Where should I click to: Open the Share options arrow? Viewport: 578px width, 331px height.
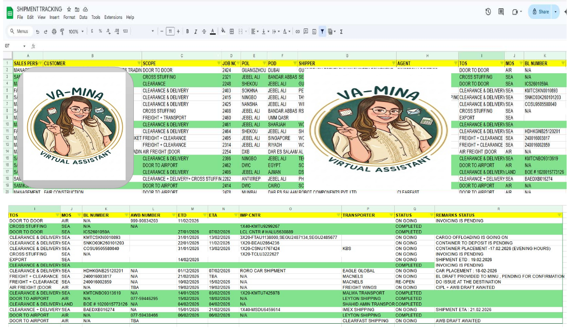coord(556,12)
